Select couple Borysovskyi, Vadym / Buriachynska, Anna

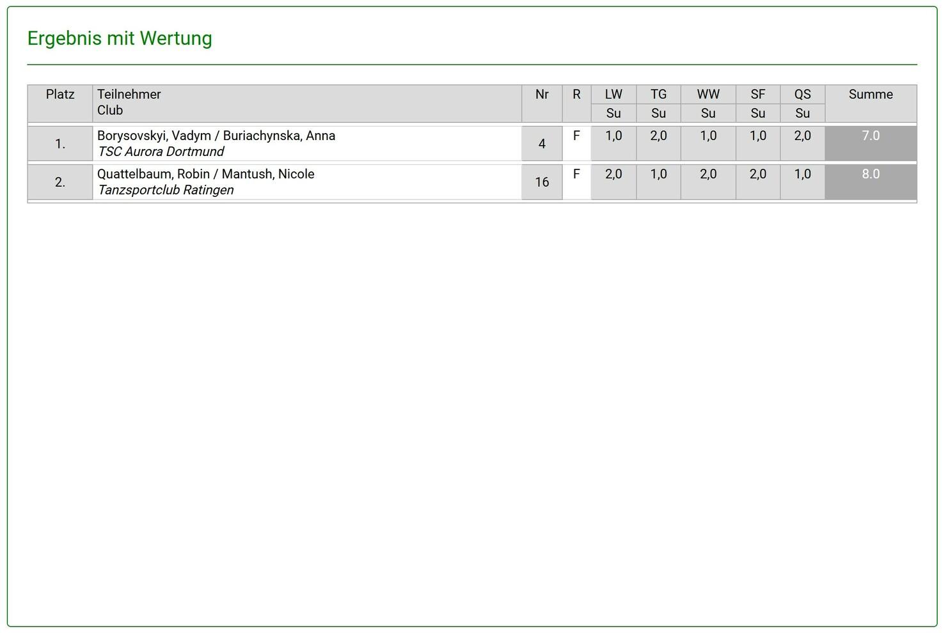(x=216, y=136)
